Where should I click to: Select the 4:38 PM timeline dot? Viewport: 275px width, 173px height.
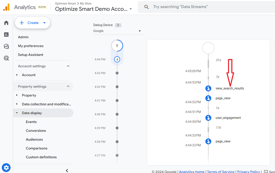[117, 142]
